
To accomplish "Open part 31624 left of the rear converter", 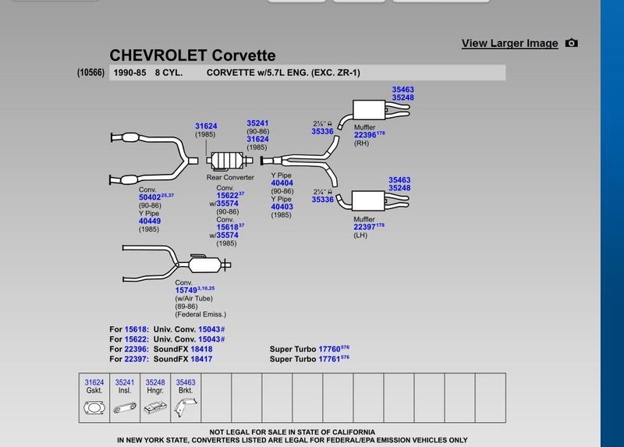I will [206, 126].
